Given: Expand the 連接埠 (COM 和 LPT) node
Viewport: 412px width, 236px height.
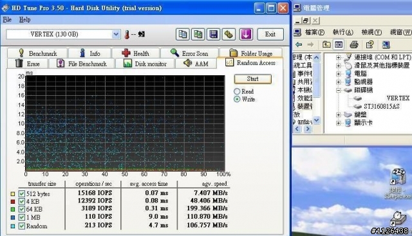Looking at the screenshot, I should pyautogui.click(x=339, y=57).
